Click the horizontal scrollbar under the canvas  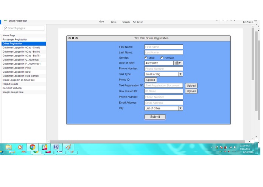(147, 142)
